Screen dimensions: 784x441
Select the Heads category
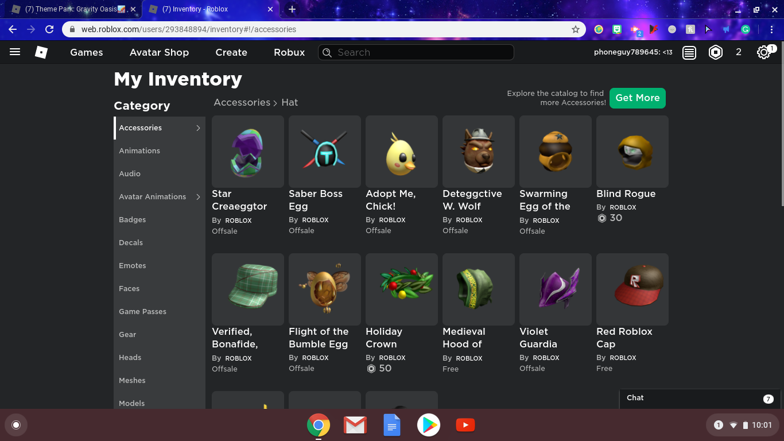tap(160, 357)
